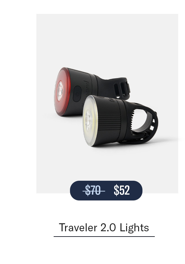Screen dimensions: 185x264
Task: Click the underline beneath the product title
Action: point(104,237)
